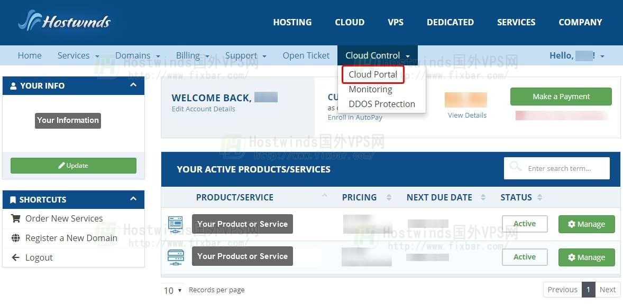
Task: Click the Next pagination button
Action: coord(608,290)
